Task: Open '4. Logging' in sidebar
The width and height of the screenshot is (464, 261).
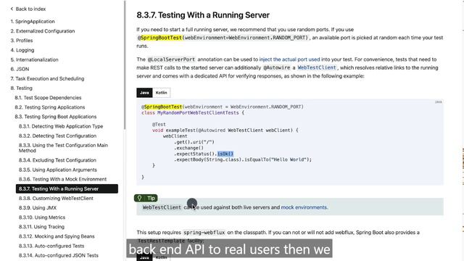Action: point(22,50)
